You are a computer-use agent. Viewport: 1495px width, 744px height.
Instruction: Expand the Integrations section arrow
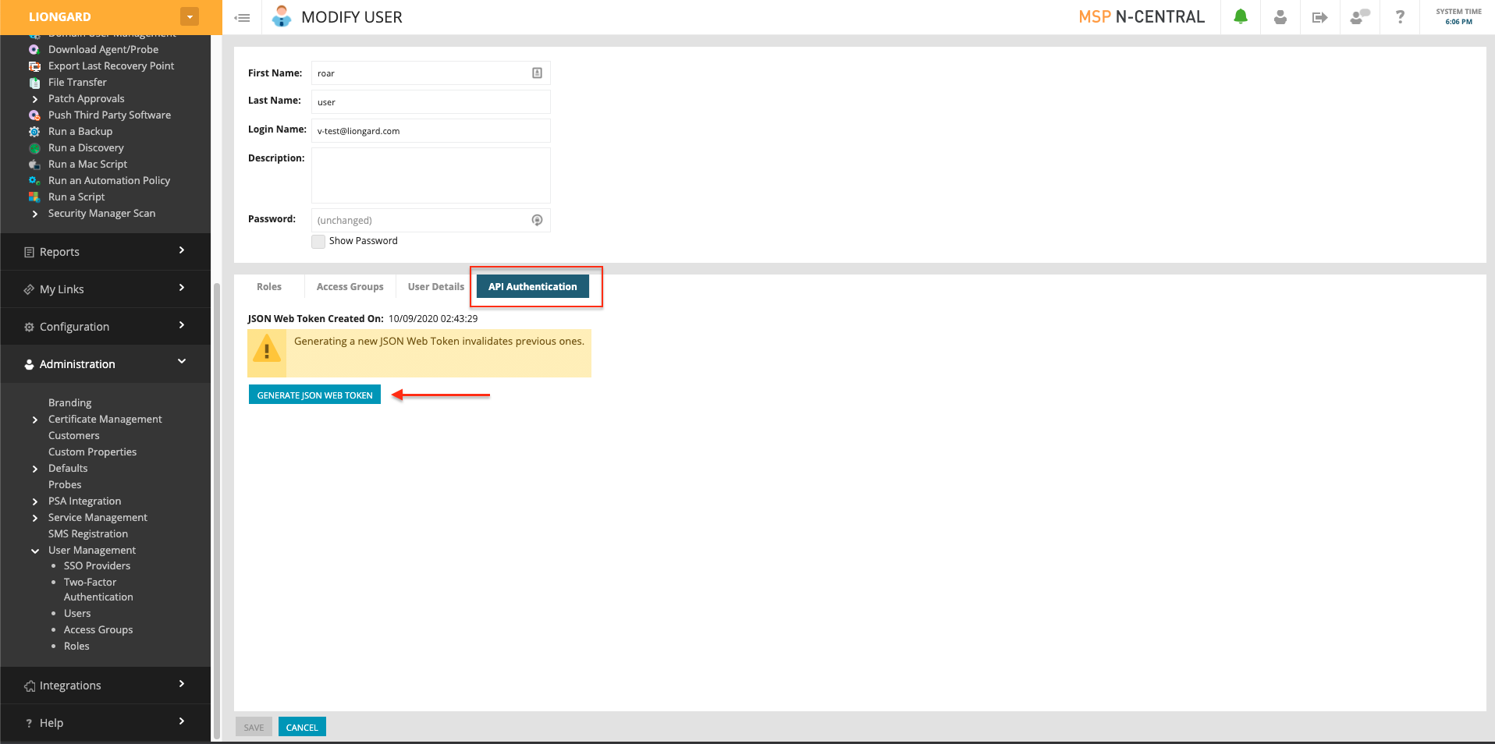(x=182, y=684)
